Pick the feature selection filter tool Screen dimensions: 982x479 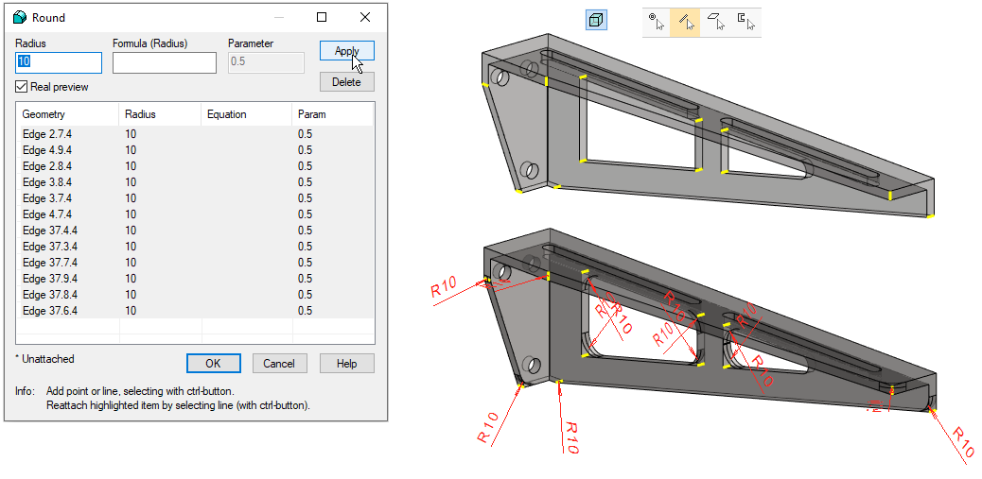pos(745,23)
